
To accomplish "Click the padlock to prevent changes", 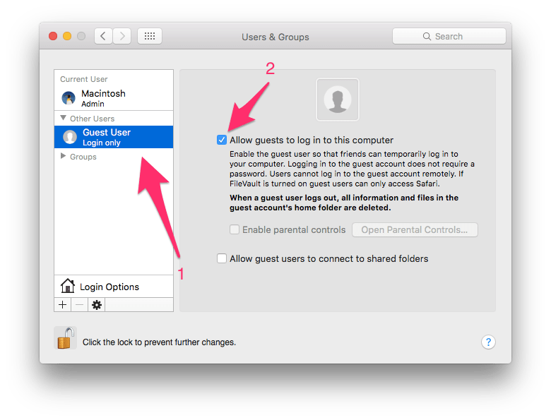I will 66,338.
